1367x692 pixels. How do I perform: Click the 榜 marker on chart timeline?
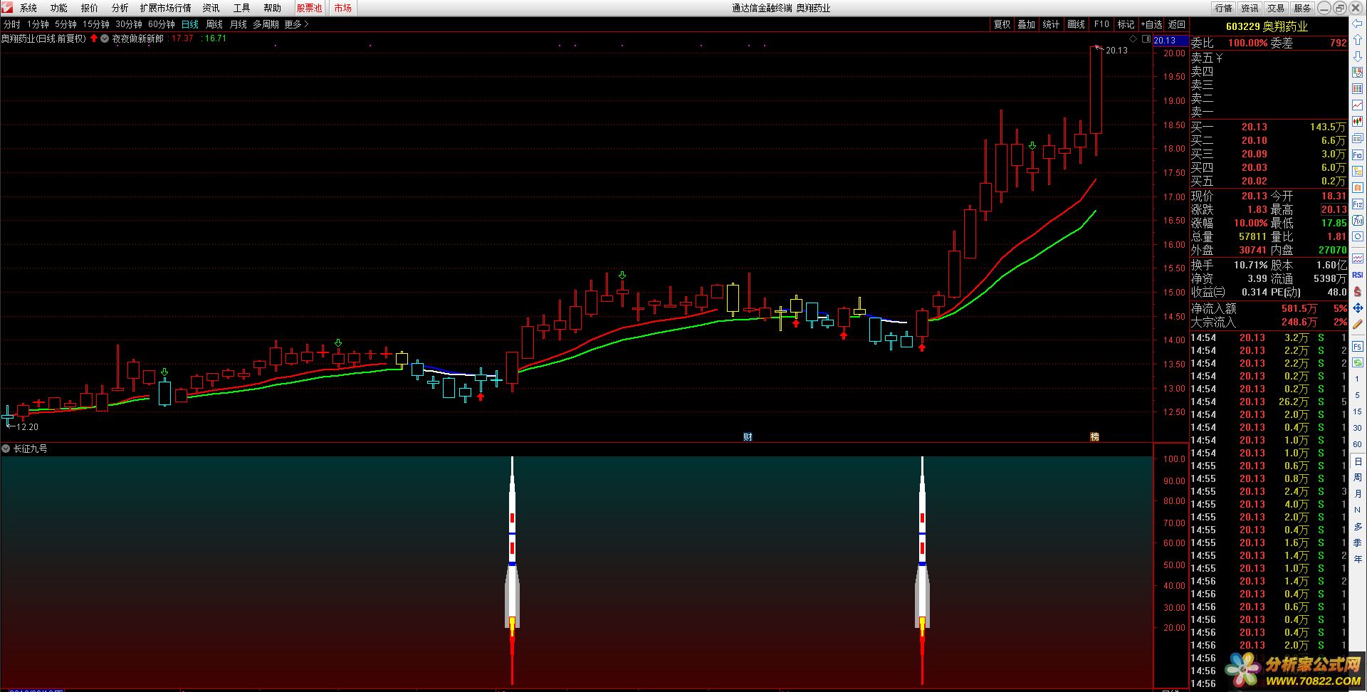click(1095, 436)
